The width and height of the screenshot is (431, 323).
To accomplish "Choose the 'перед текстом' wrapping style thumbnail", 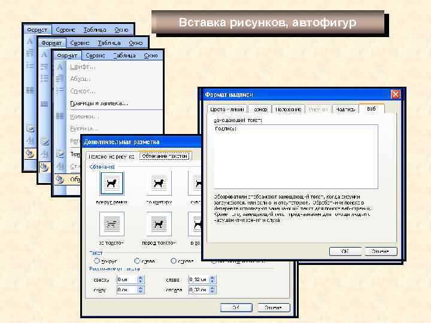I will click(159, 224).
